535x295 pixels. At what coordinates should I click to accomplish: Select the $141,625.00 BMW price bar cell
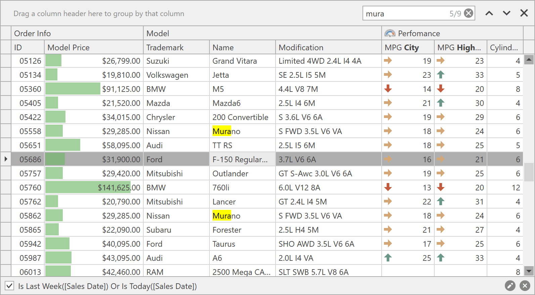94,188
